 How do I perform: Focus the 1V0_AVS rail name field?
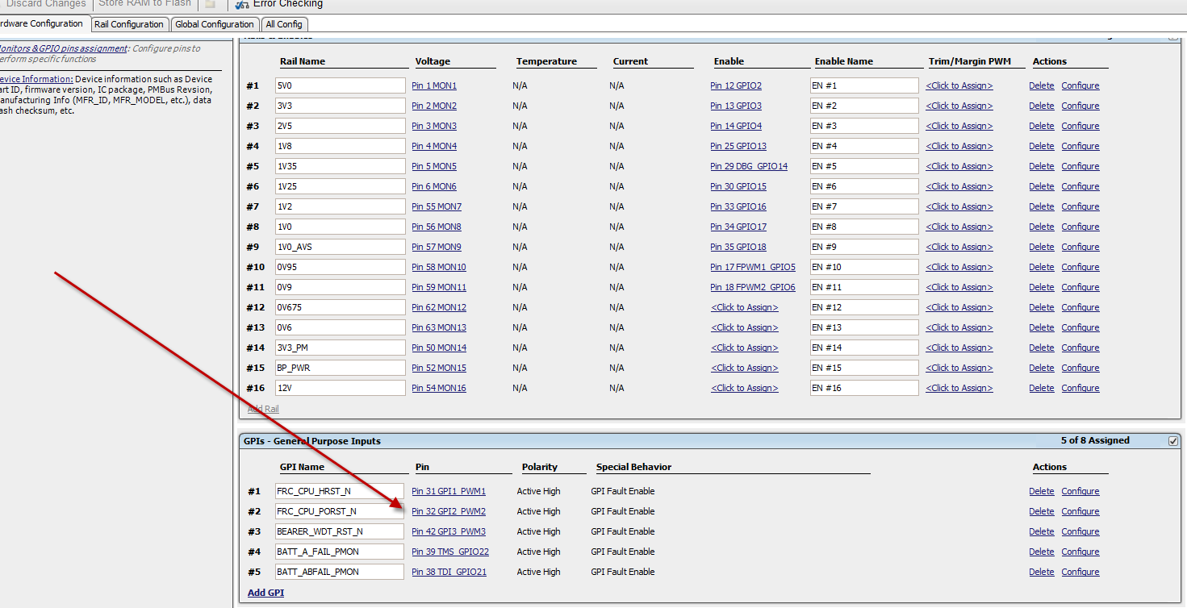coord(341,247)
